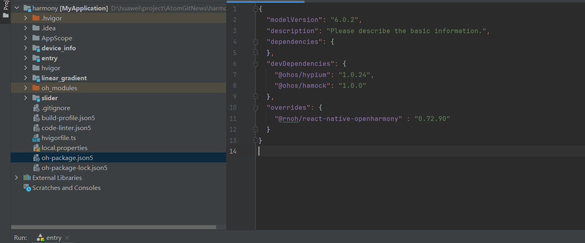Expand the hvigor folder chevron

[x=26, y=68]
